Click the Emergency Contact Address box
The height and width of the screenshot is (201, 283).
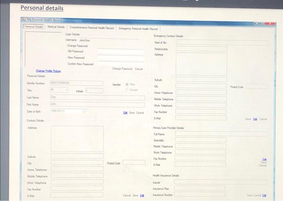(201, 64)
